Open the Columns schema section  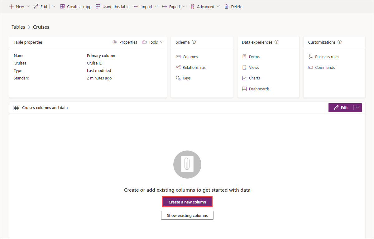(x=190, y=57)
